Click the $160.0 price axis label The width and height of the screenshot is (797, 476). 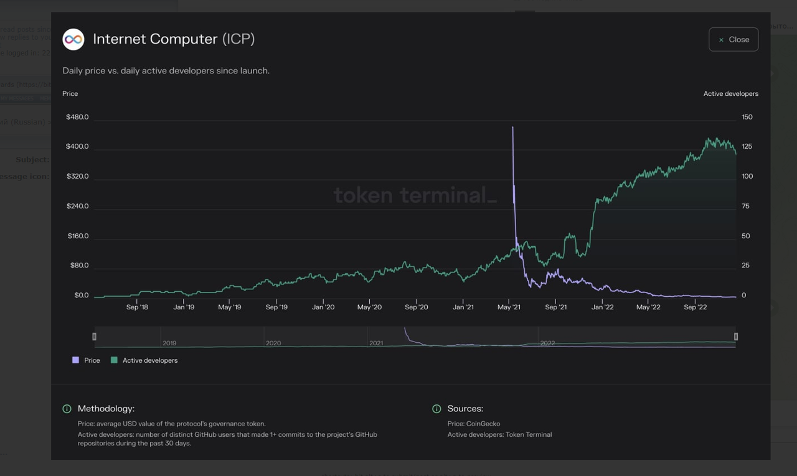[x=77, y=236]
